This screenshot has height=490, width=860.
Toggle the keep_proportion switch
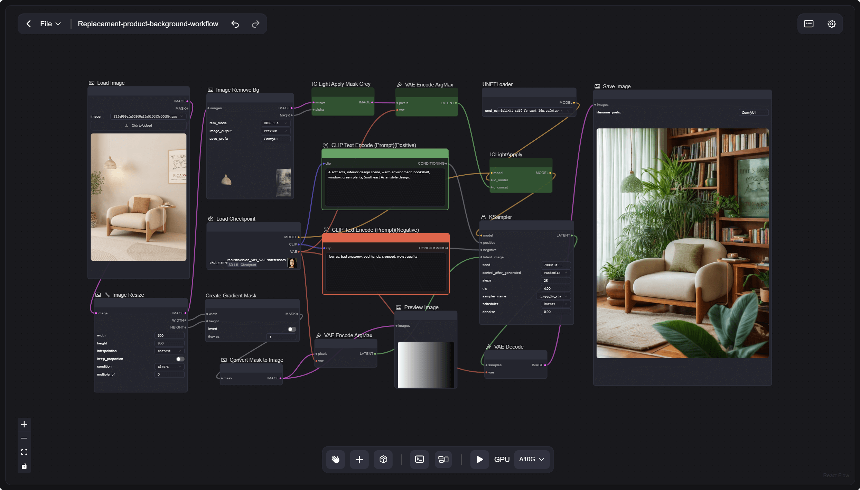(180, 359)
